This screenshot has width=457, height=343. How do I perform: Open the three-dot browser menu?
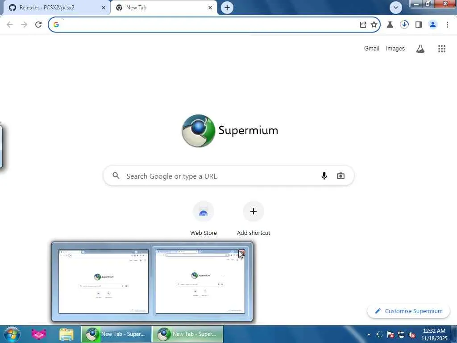pyautogui.click(x=447, y=25)
